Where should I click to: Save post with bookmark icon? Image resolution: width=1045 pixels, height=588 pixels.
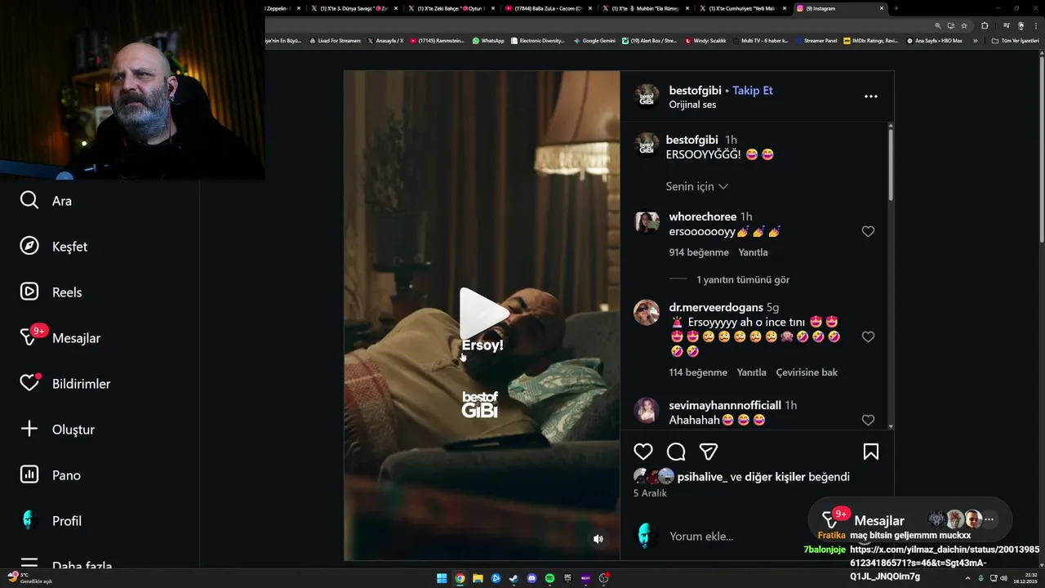point(871,452)
